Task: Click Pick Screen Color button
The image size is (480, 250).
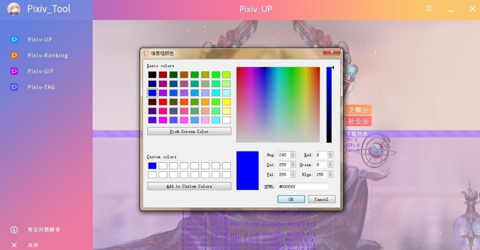Action: pos(189,131)
